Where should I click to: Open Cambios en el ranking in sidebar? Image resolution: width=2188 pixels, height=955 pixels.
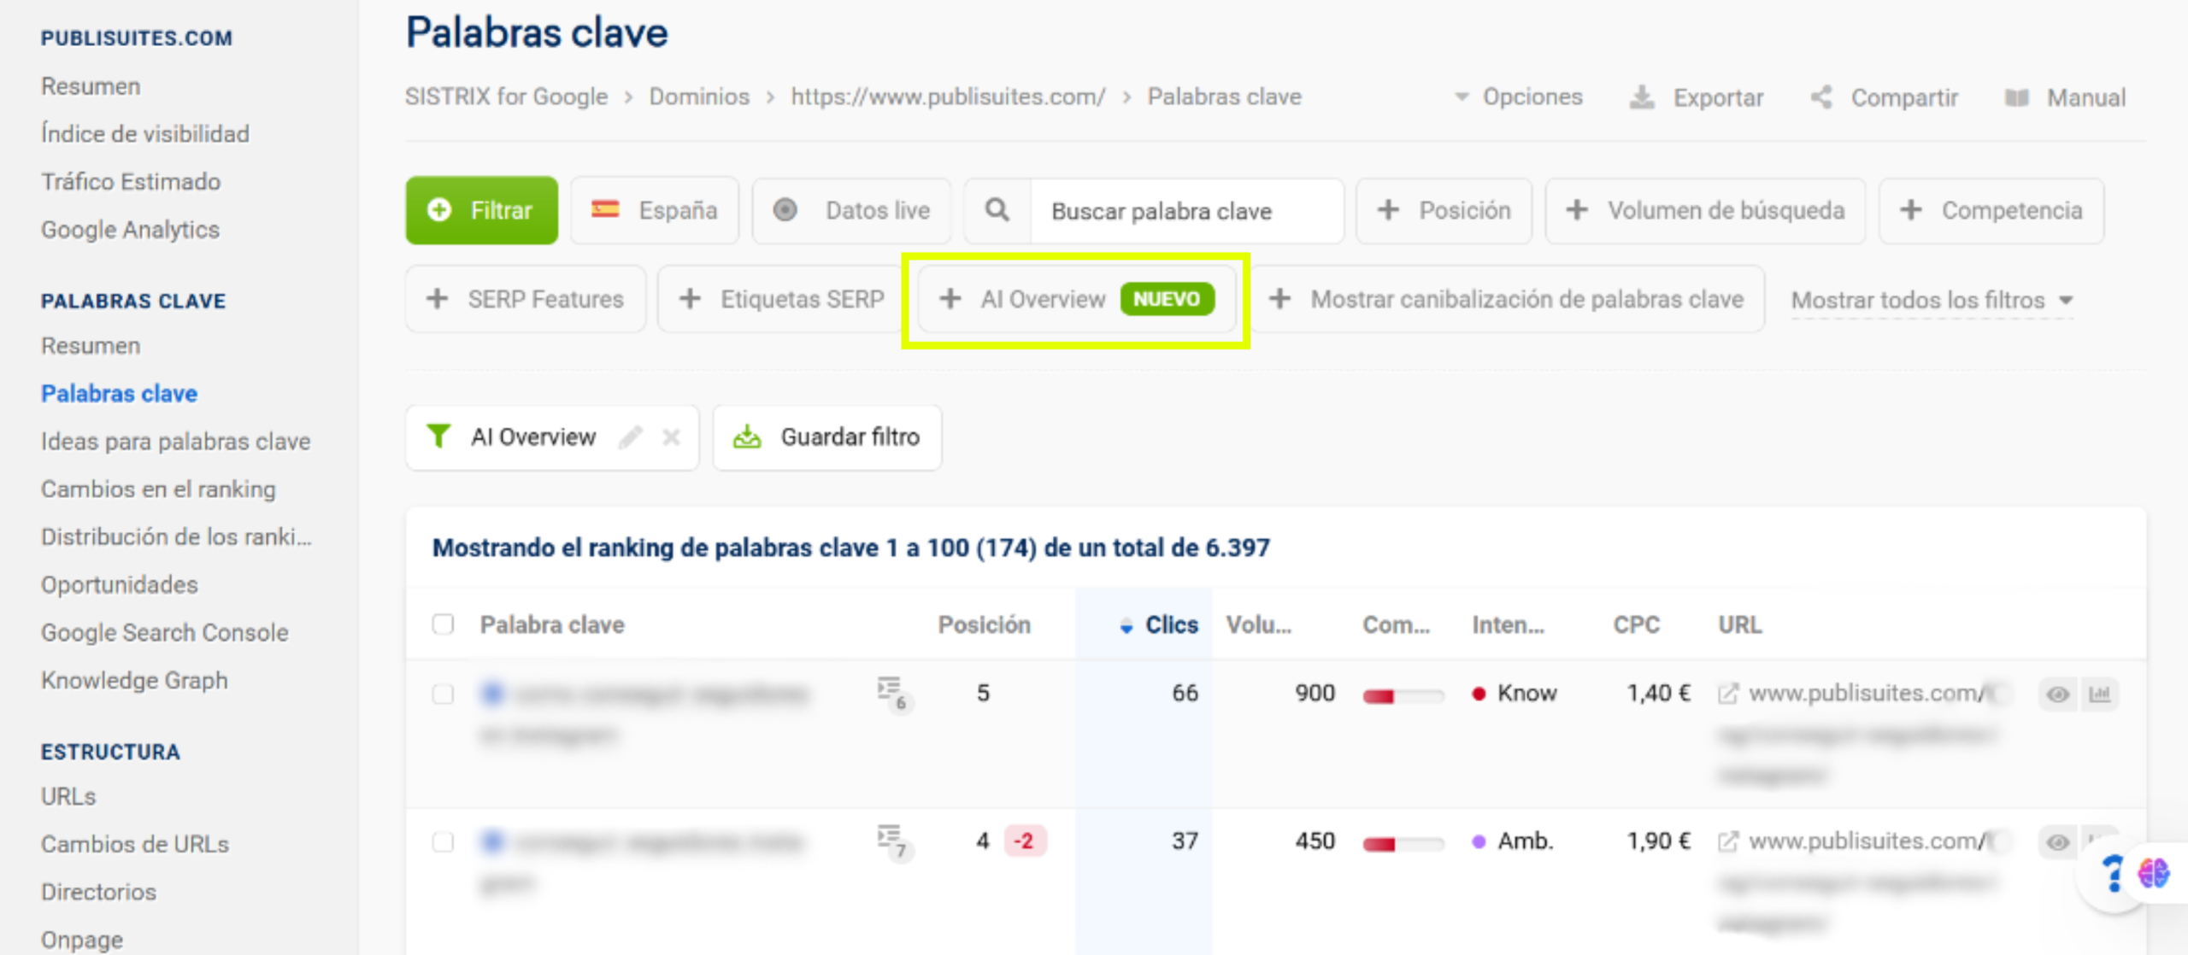click(x=158, y=489)
